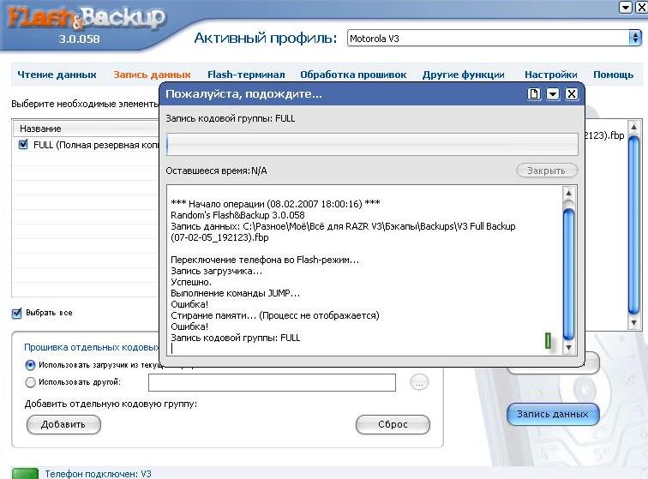
Task: Click the dialog's minimize arrow icon
Action: click(x=553, y=94)
